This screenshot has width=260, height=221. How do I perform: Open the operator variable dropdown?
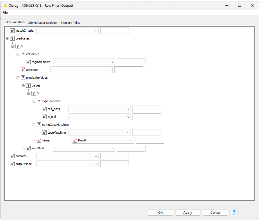[x=81, y=70]
